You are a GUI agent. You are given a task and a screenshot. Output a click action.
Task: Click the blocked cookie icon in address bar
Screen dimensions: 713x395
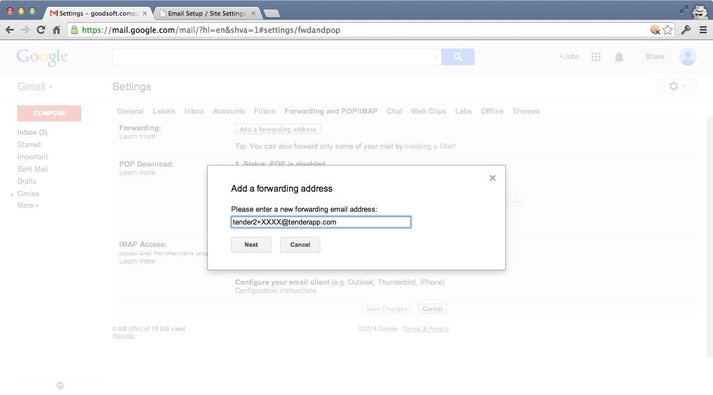[656, 30]
